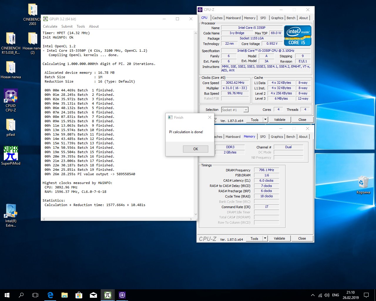Open the volume tray icon
The width and height of the screenshot is (376, 301).
[x=327, y=295]
